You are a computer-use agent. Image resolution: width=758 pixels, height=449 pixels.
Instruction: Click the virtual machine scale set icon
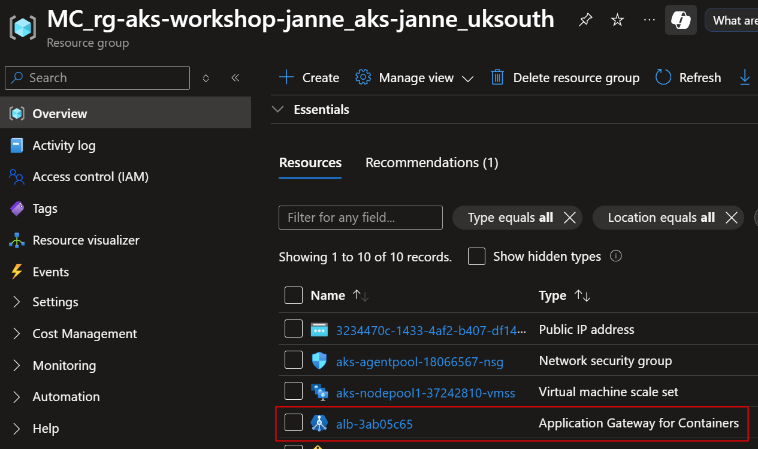(319, 392)
